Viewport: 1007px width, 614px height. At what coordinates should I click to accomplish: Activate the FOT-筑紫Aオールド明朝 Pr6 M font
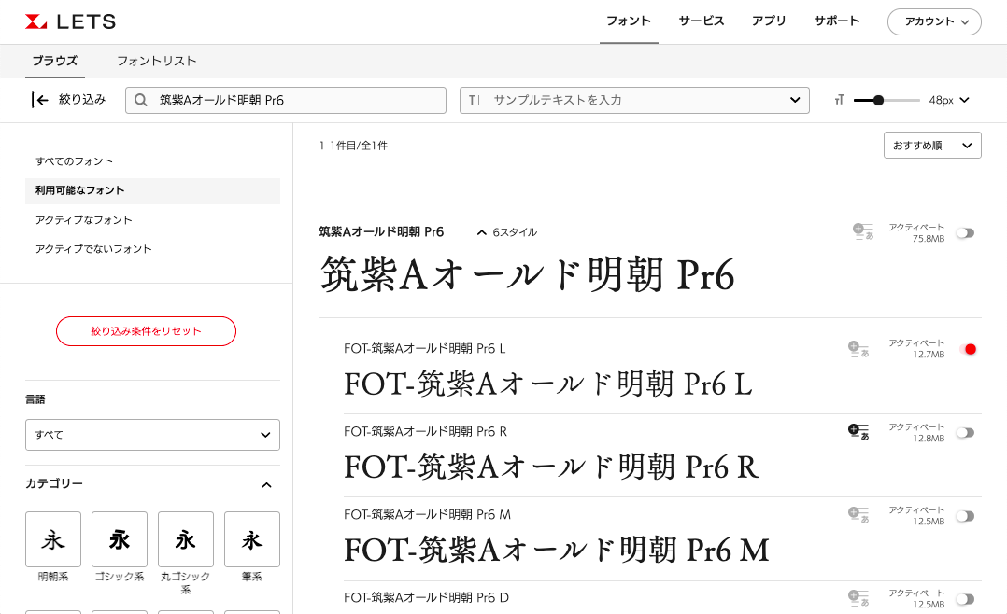point(965,516)
